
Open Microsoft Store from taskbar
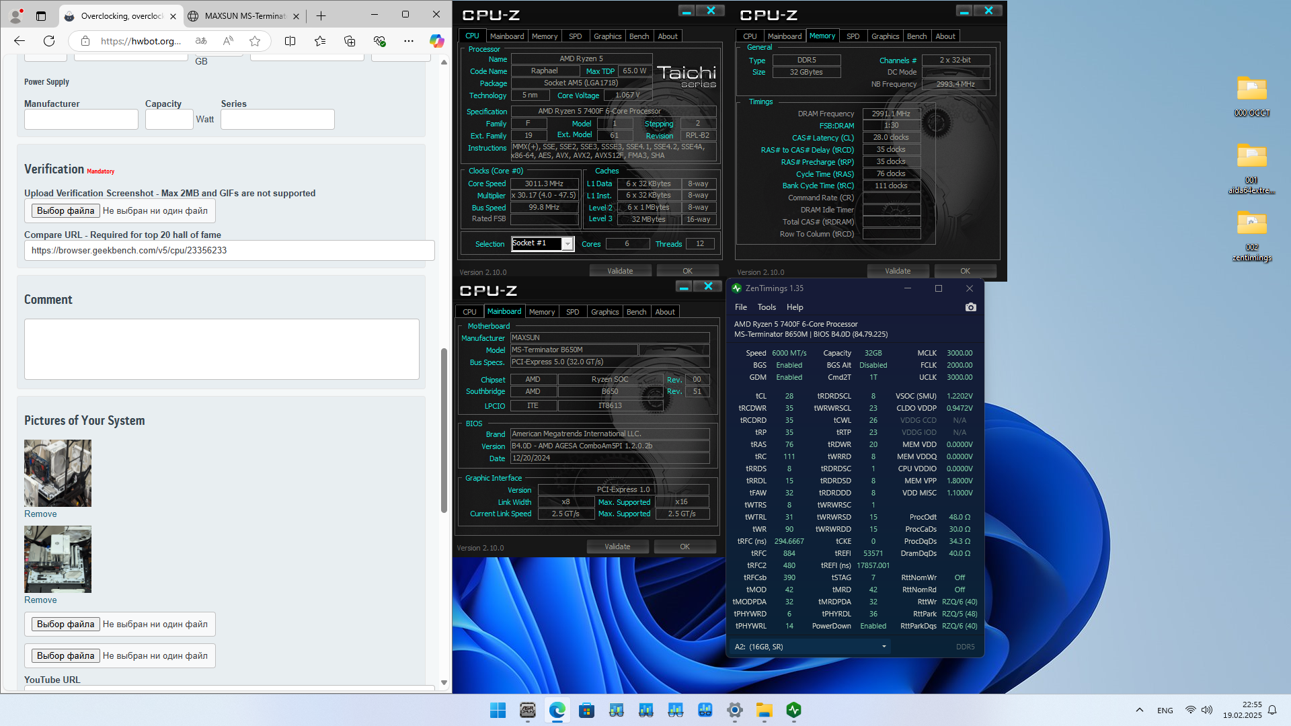(586, 710)
